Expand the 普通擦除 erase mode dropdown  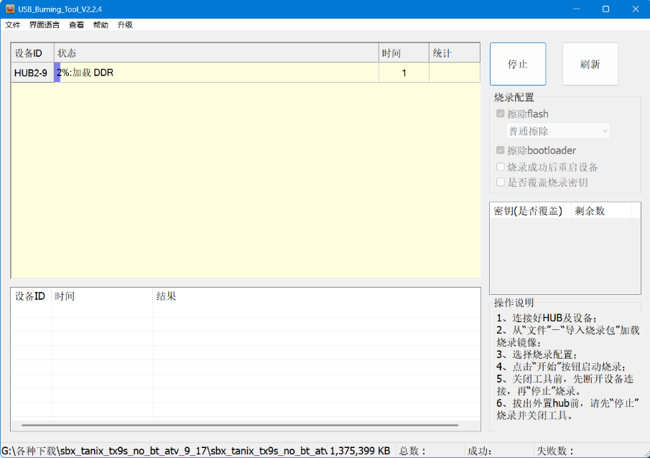(x=558, y=131)
